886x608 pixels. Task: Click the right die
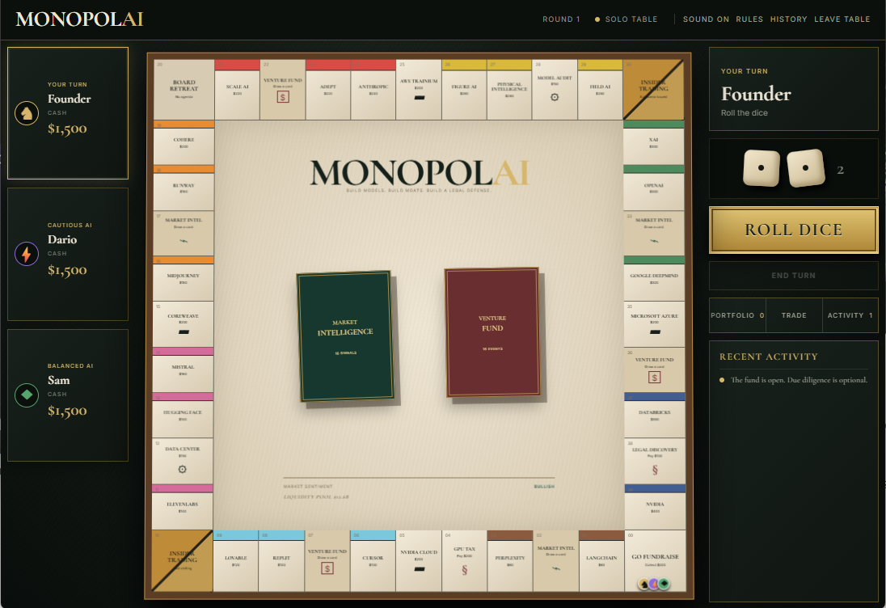[x=806, y=168]
